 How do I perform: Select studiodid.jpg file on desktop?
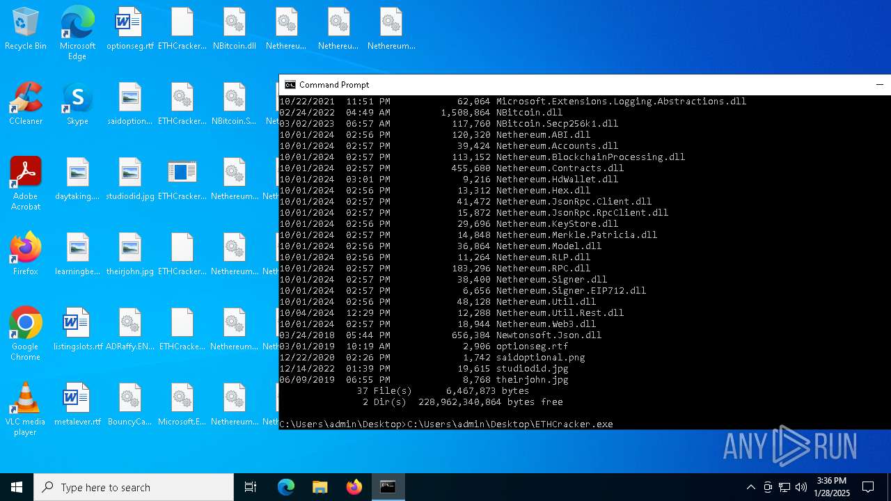click(130, 180)
